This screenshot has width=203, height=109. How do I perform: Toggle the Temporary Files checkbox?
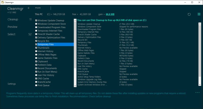click(36, 44)
